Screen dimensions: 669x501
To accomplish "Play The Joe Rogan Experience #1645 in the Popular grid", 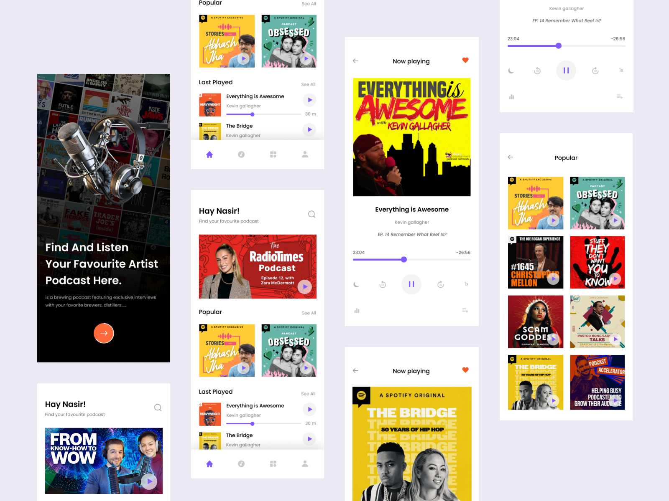I will tap(554, 278).
